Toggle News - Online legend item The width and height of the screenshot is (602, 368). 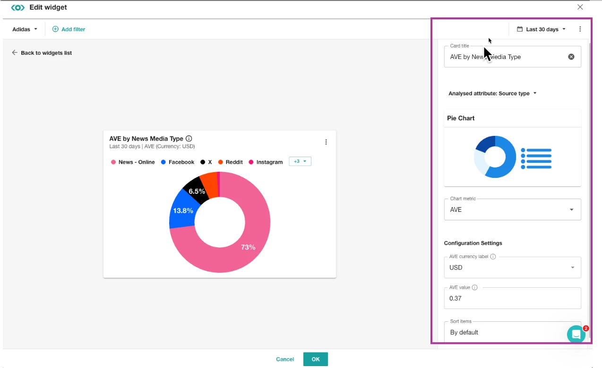[133, 162]
